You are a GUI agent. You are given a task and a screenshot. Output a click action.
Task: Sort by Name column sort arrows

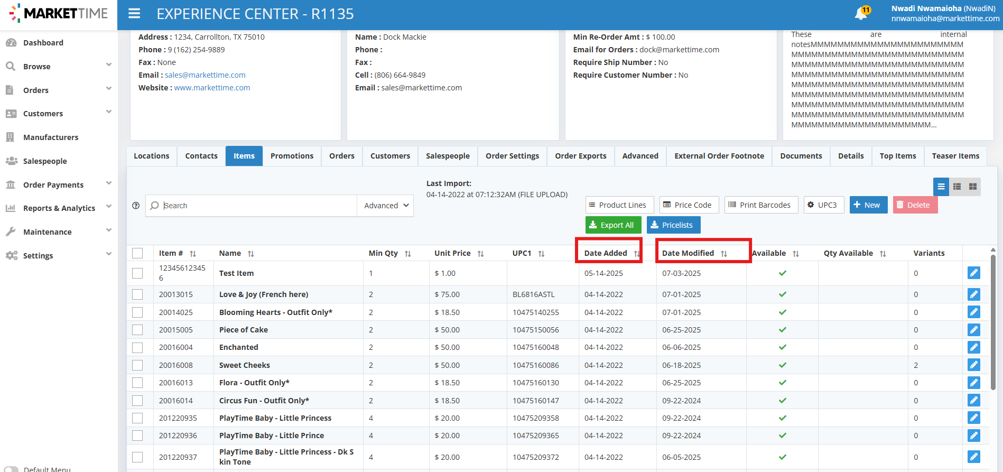tap(251, 254)
